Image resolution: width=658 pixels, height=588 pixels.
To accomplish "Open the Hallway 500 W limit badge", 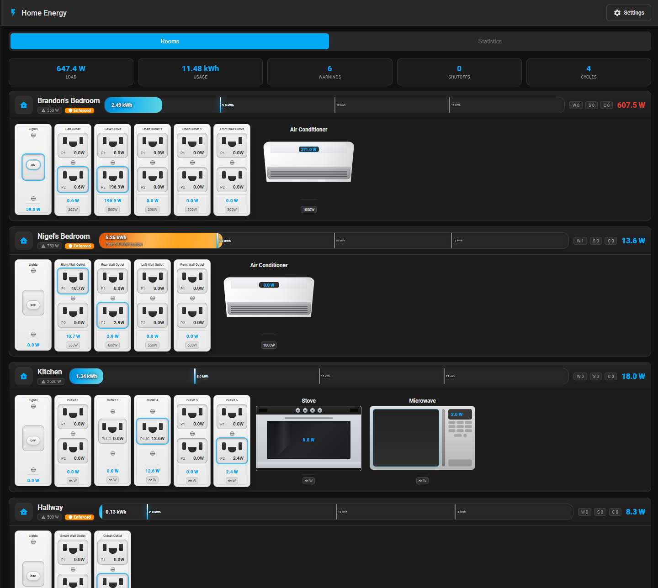I will pos(50,517).
